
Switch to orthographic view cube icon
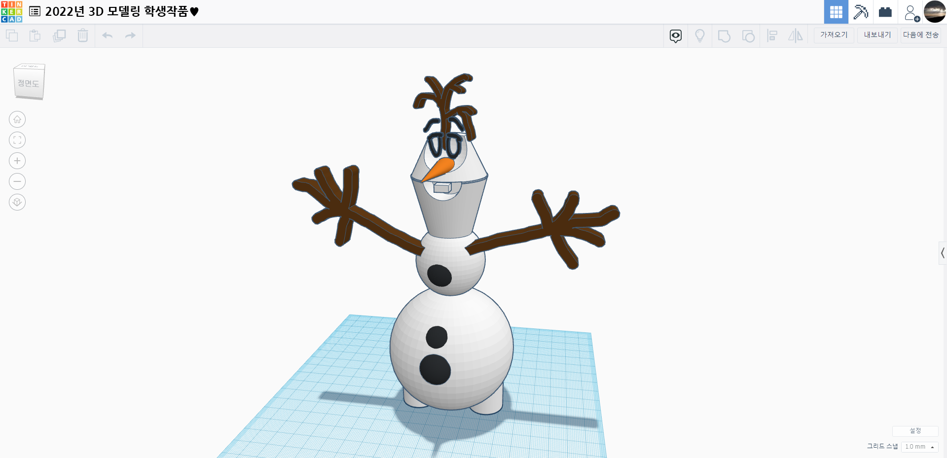17,202
